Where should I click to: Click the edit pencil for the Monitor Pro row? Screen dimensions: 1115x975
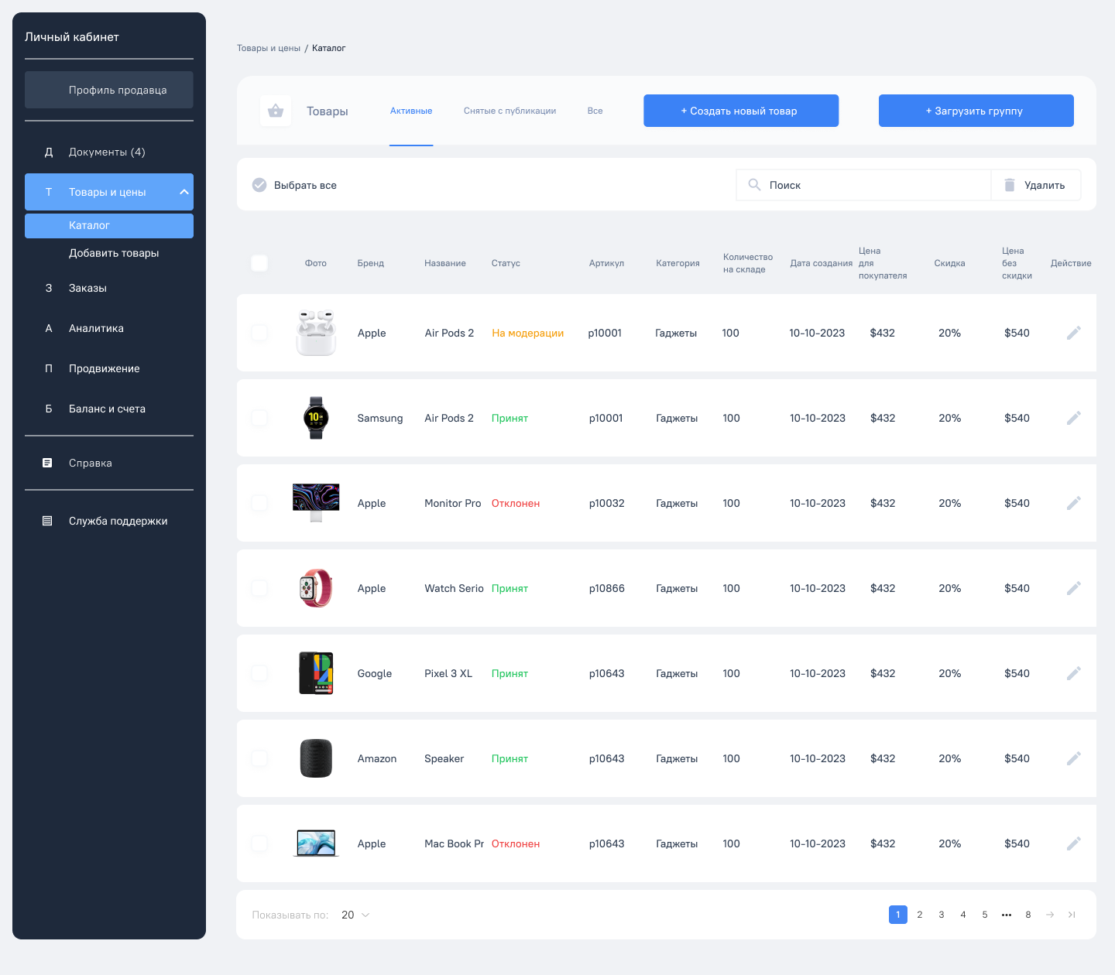[x=1073, y=503]
